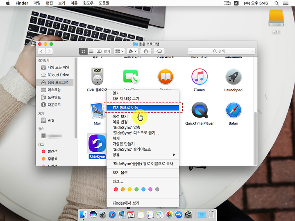Click the 검색 search field

point(222,51)
